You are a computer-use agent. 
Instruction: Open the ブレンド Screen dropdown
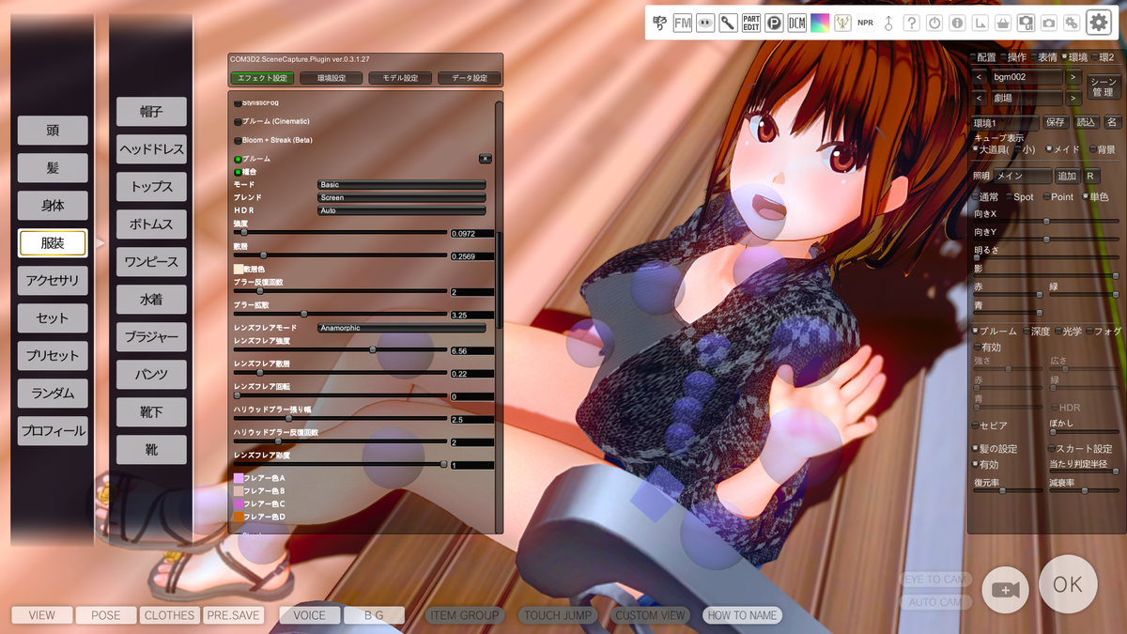tap(402, 198)
